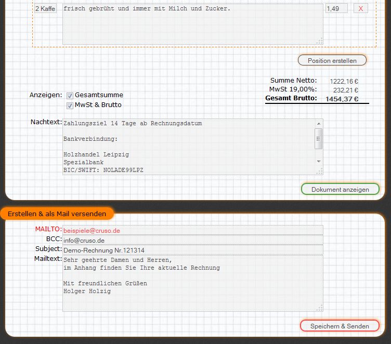Click the 'MwSt 19,00%:' label
This screenshot has width=391, height=344.
click(293, 89)
